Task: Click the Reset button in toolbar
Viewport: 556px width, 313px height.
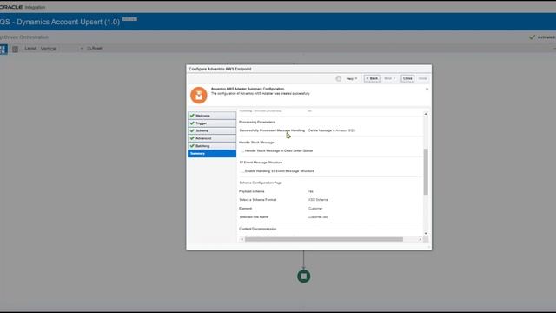Action: (x=95, y=49)
